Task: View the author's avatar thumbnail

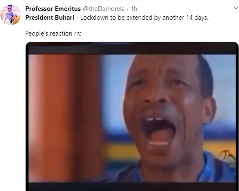Action: (11, 15)
